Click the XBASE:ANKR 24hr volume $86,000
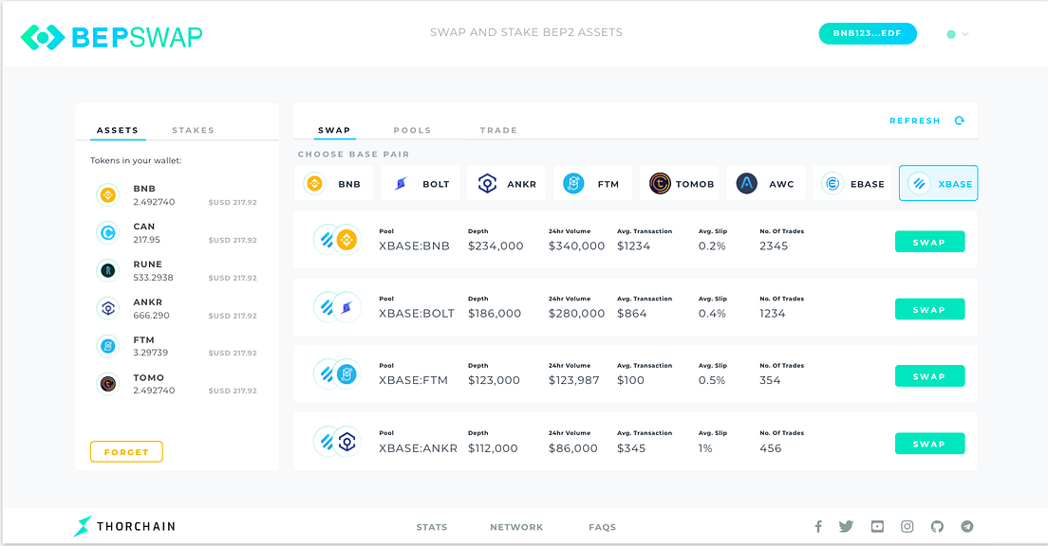This screenshot has width=1048, height=546. (572, 448)
